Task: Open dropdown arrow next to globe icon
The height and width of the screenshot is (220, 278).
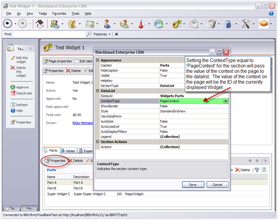Action: pyautogui.click(x=167, y=24)
